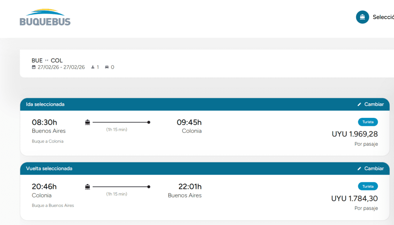The image size is (394, 225).
Task: Select the 27/02/26 - 27/02/26 date range
Action: pos(61,67)
